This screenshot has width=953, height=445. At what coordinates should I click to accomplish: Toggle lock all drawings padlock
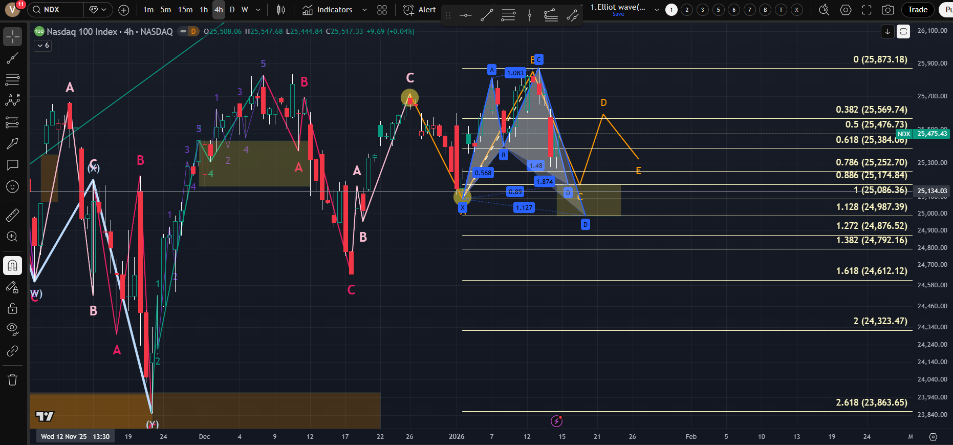coord(12,308)
